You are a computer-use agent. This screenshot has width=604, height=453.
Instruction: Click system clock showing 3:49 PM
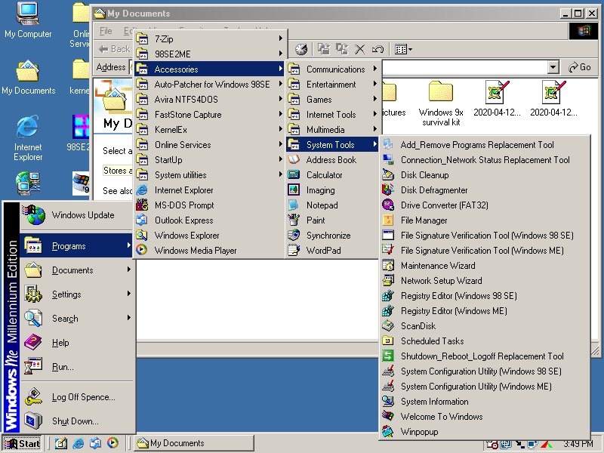point(578,444)
